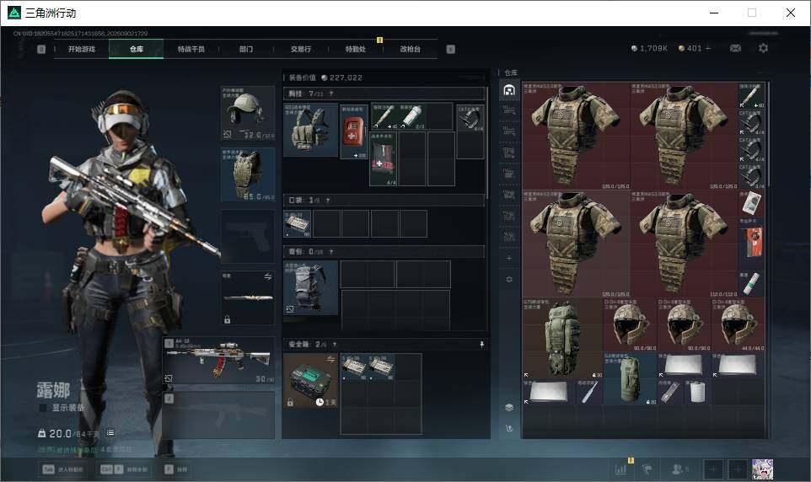The image size is (811, 482).
Task: Toggle the 显示装备 checkbox
Action: [x=44, y=408]
